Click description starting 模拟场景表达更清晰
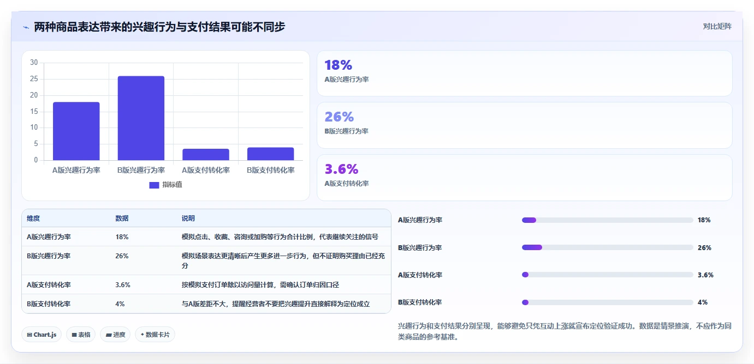The image size is (754, 364). 283,260
